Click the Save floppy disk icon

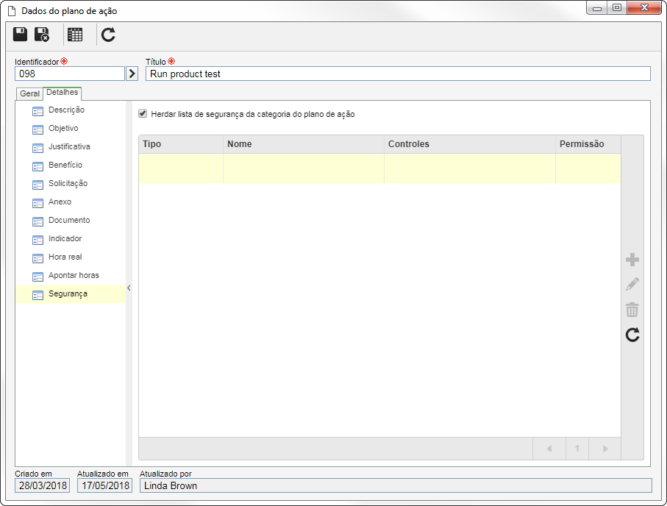tap(20, 35)
